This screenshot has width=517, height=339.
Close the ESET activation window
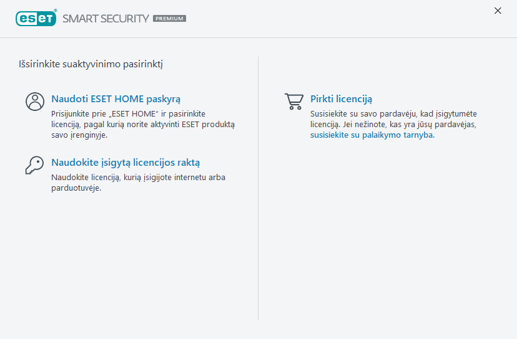[498, 11]
